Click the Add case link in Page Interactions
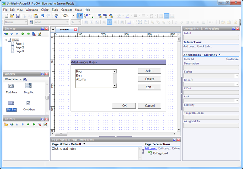Viewport: 243px width, 169px height. point(150,148)
